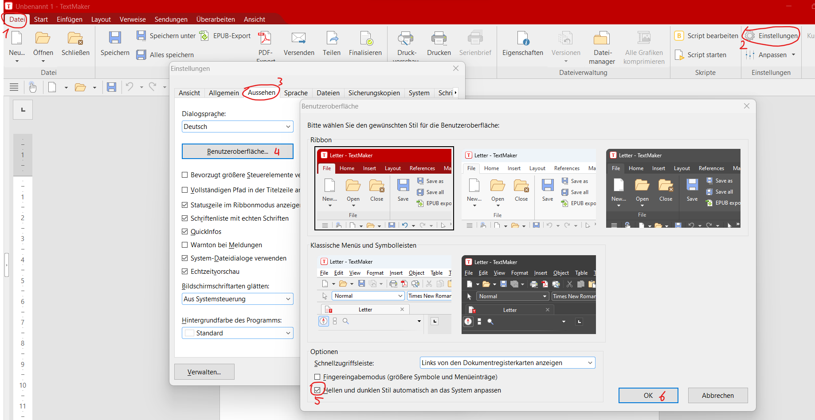Close the Benutzeroberfläche dialog with X
This screenshot has width=815, height=420.
pyautogui.click(x=747, y=106)
